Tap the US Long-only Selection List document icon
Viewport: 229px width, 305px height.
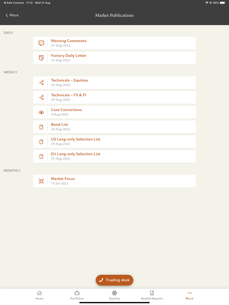[x=41, y=142]
